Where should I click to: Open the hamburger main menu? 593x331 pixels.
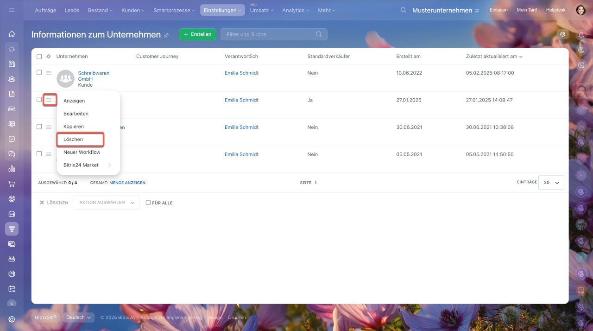pos(12,10)
